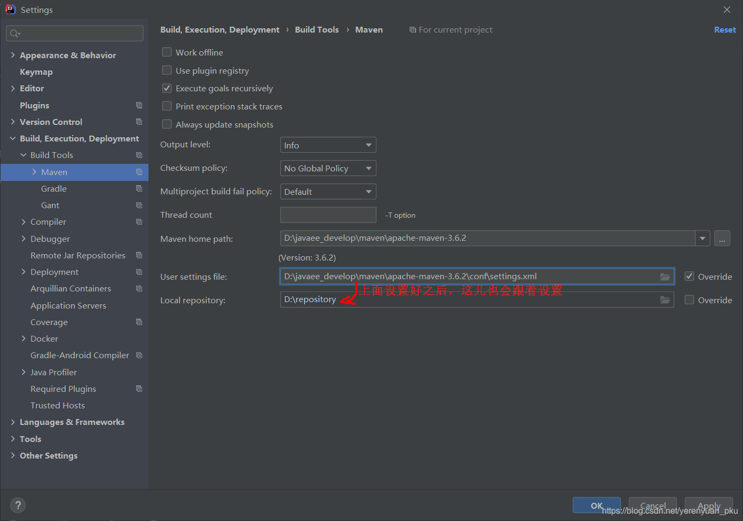Click the project-level icon beside Build Tools
Image resolution: width=743 pixels, height=521 pixels.
pos(139,155)
